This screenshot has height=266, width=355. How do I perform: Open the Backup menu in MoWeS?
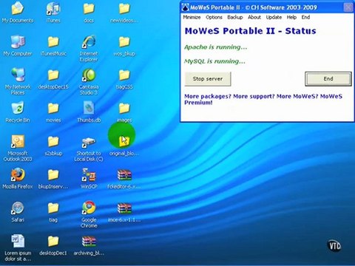click(x=235, y=17)
